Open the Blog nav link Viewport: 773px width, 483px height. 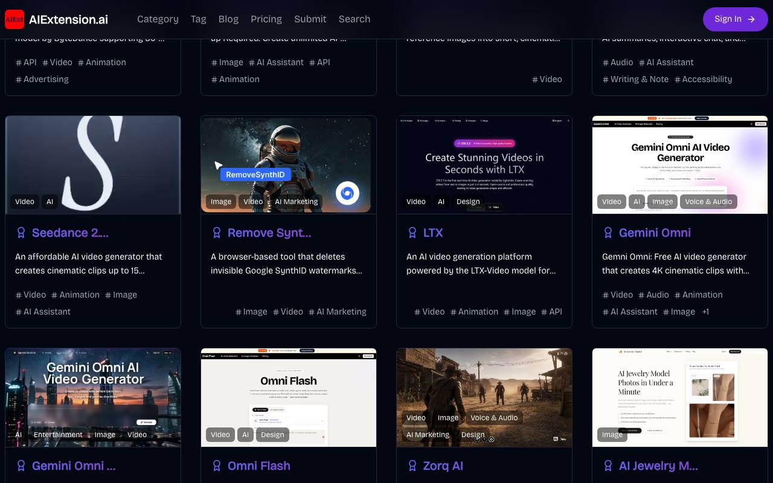pyautogui.click(x=228, y=19)
